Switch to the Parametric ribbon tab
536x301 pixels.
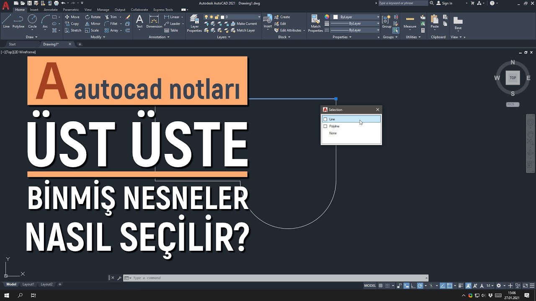(71, 10)
